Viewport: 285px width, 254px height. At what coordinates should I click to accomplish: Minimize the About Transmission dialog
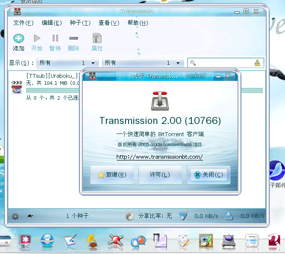[218, 76]
